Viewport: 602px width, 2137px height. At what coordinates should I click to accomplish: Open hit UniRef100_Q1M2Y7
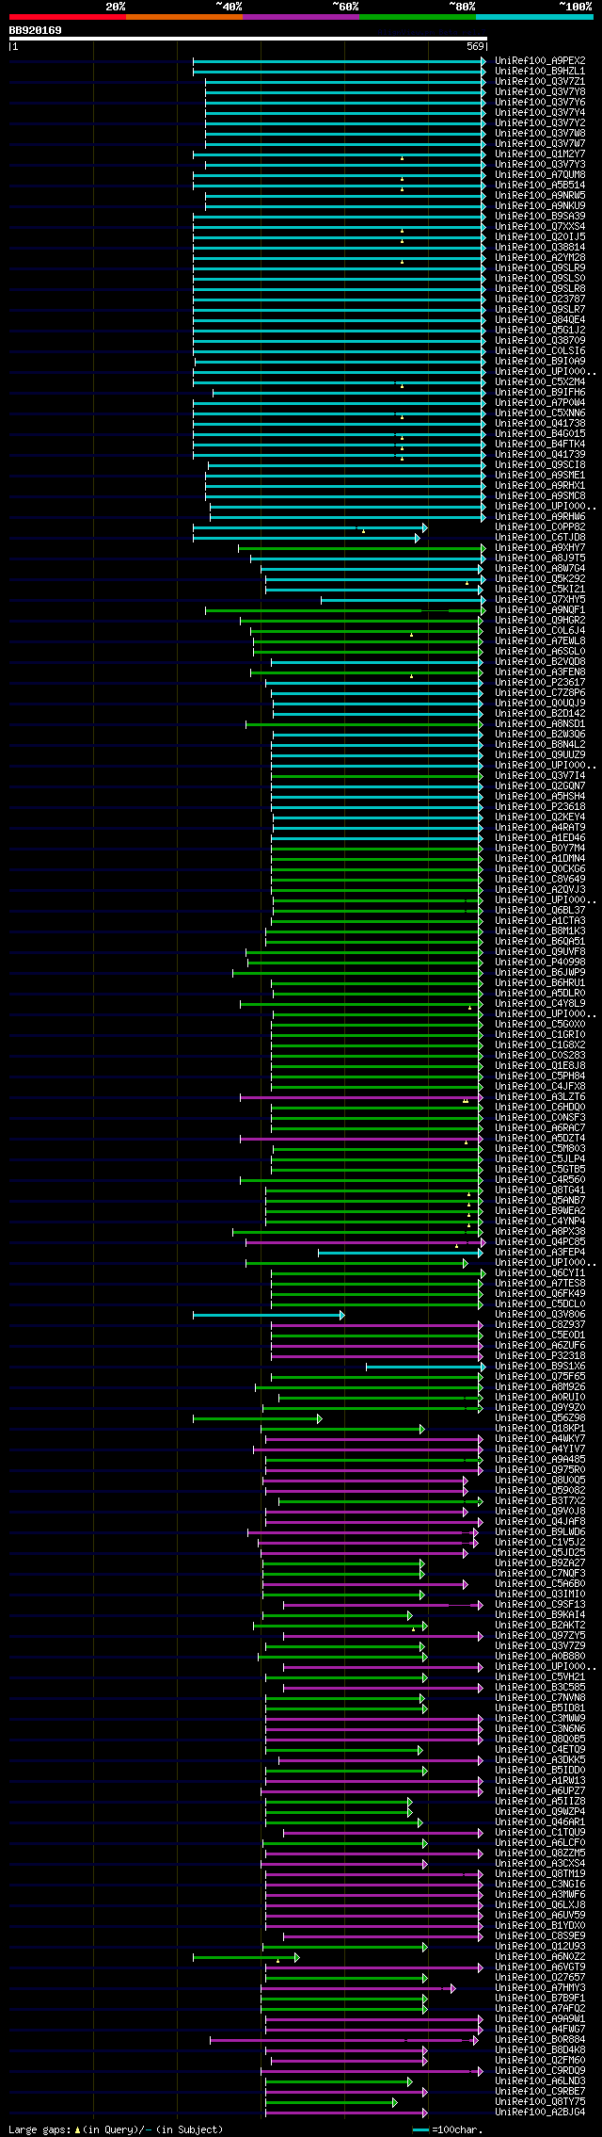point(540,154)
